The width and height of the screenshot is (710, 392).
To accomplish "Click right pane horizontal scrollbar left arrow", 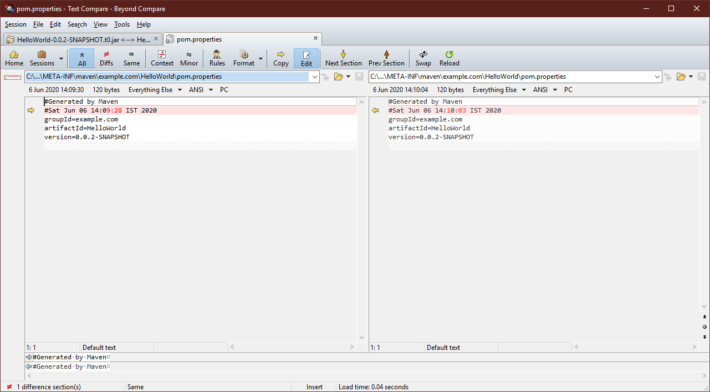I will click(x=576, y=347).
